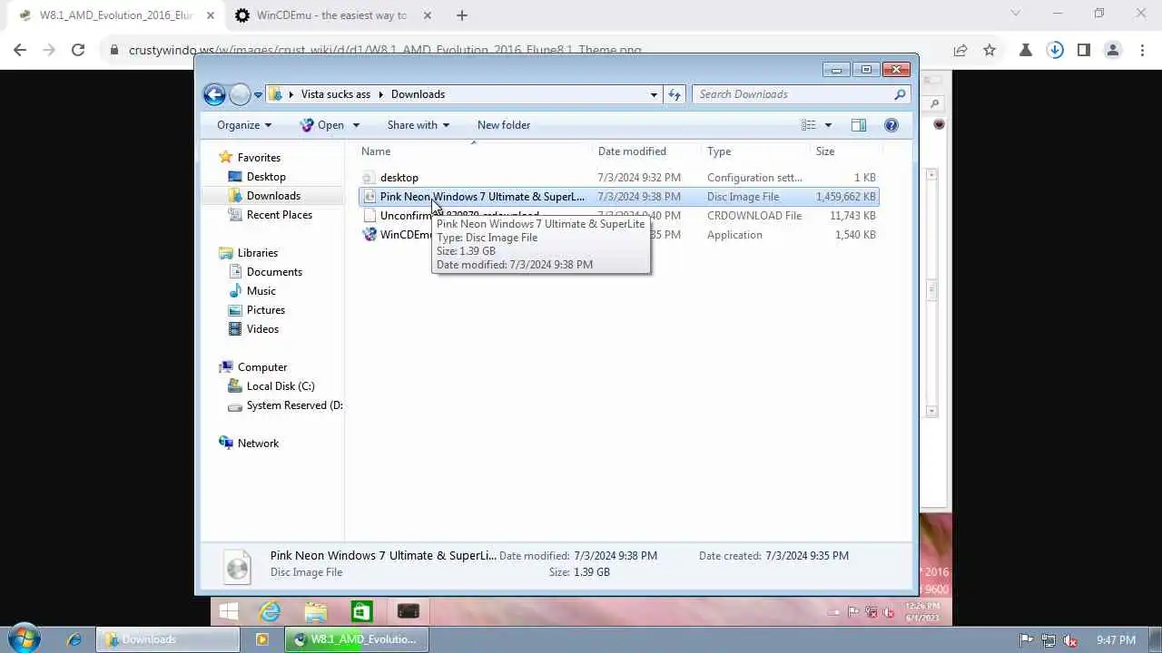Image resolution: width=1162 pixels, height=653 pixels.
Task: Switch to W8.1_AMD_Evolution browser tab
Action: click(x=116, y=15)
